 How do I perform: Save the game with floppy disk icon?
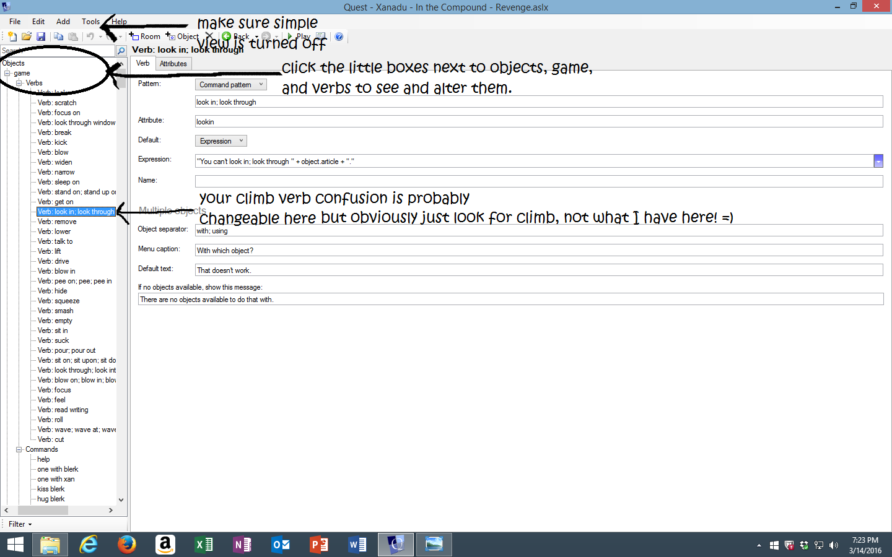pos(41,37)
